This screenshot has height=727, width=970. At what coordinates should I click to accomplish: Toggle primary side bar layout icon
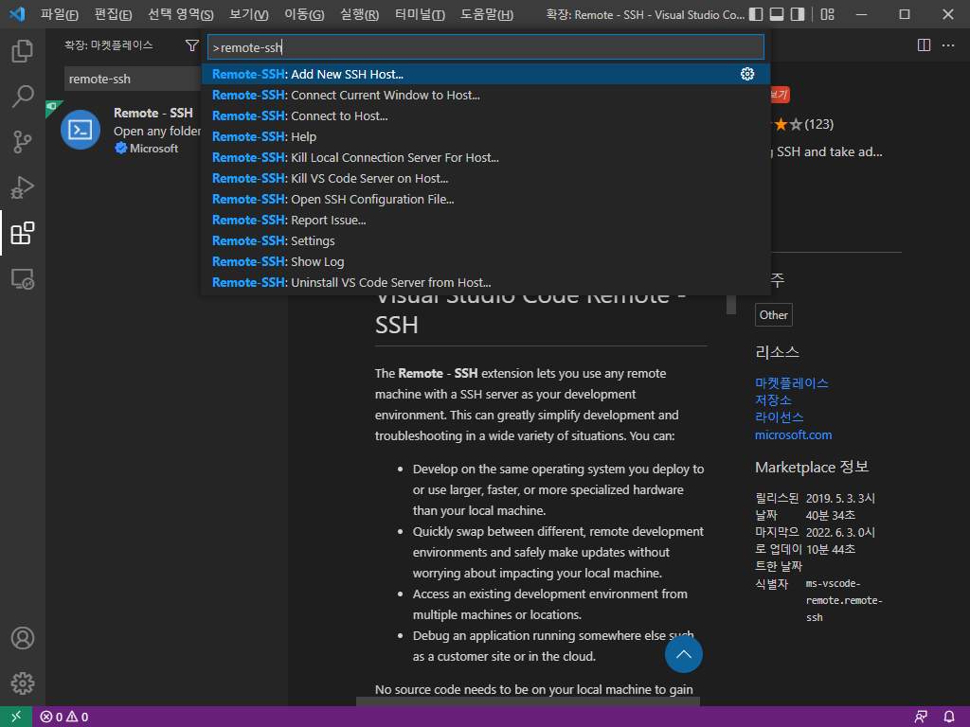pos(755,14)
